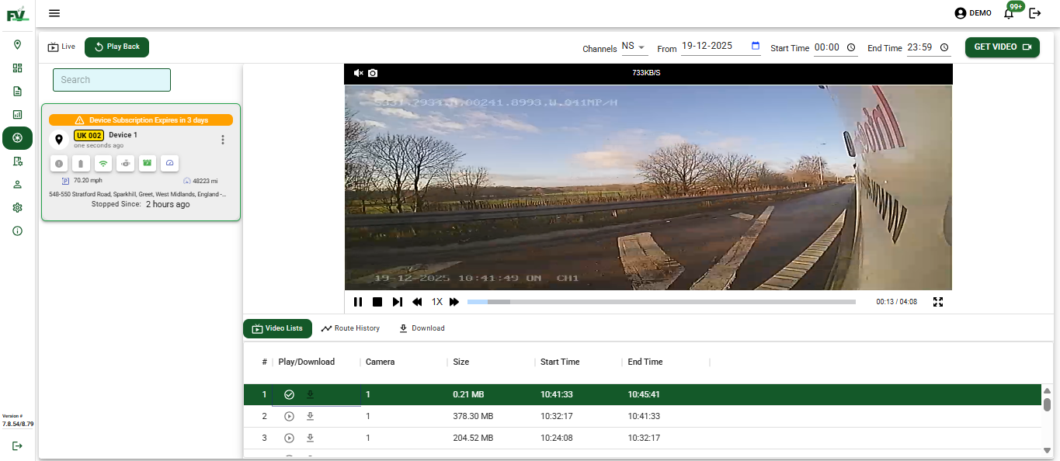Screen dimensions: 1060x461
Task: Switch to Live view mode
Action: [x=61, y=47]
